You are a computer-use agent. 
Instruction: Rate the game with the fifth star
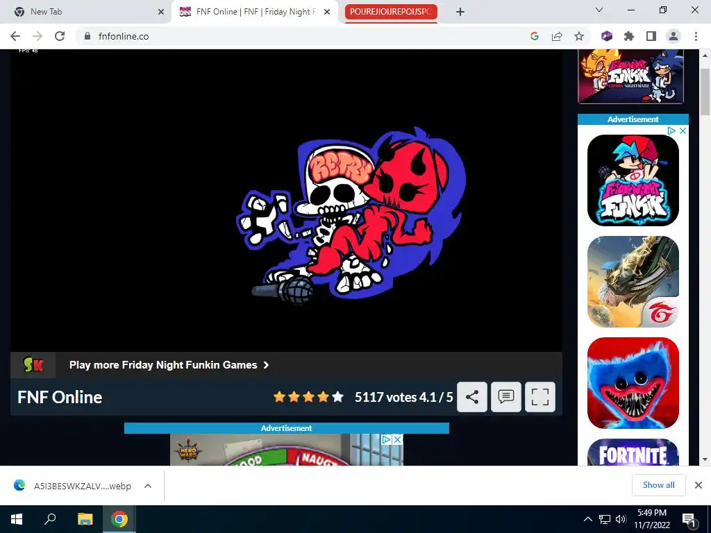click(338, 397)
